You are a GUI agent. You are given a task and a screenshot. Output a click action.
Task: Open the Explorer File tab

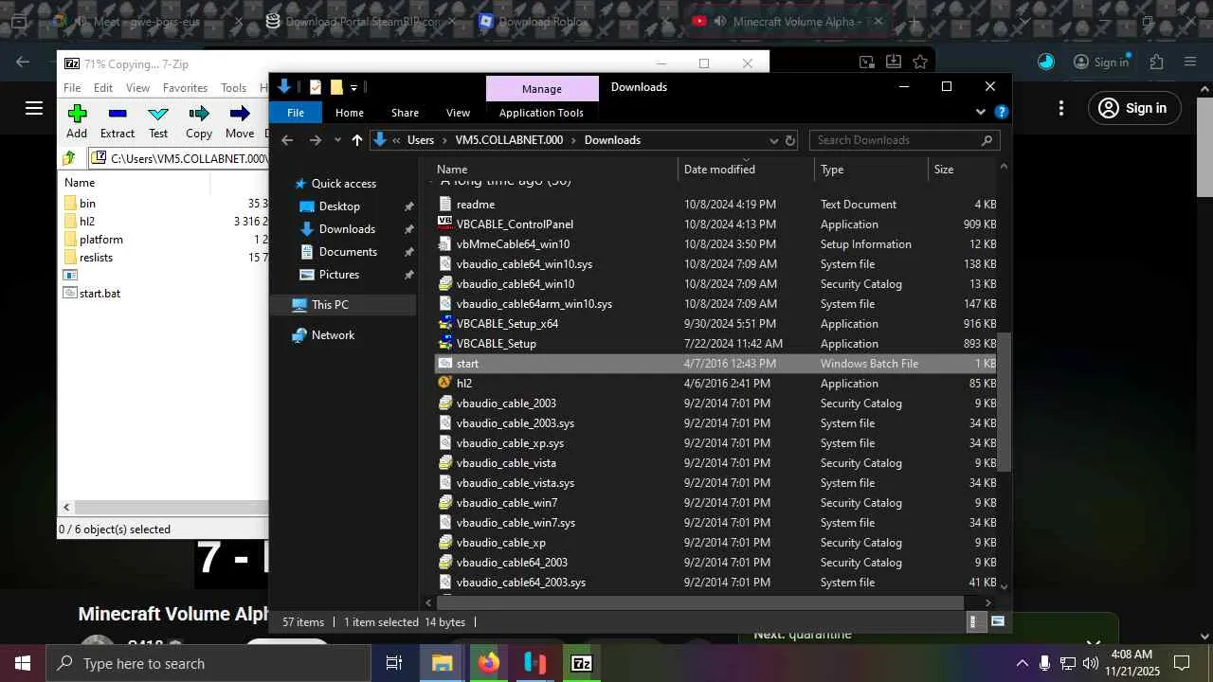click(296, 113)
